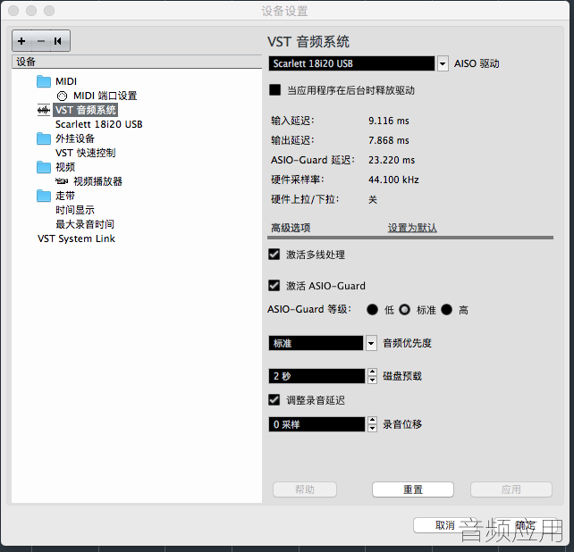
Task: Click the 帮助 button
Action: pos(305,489)
